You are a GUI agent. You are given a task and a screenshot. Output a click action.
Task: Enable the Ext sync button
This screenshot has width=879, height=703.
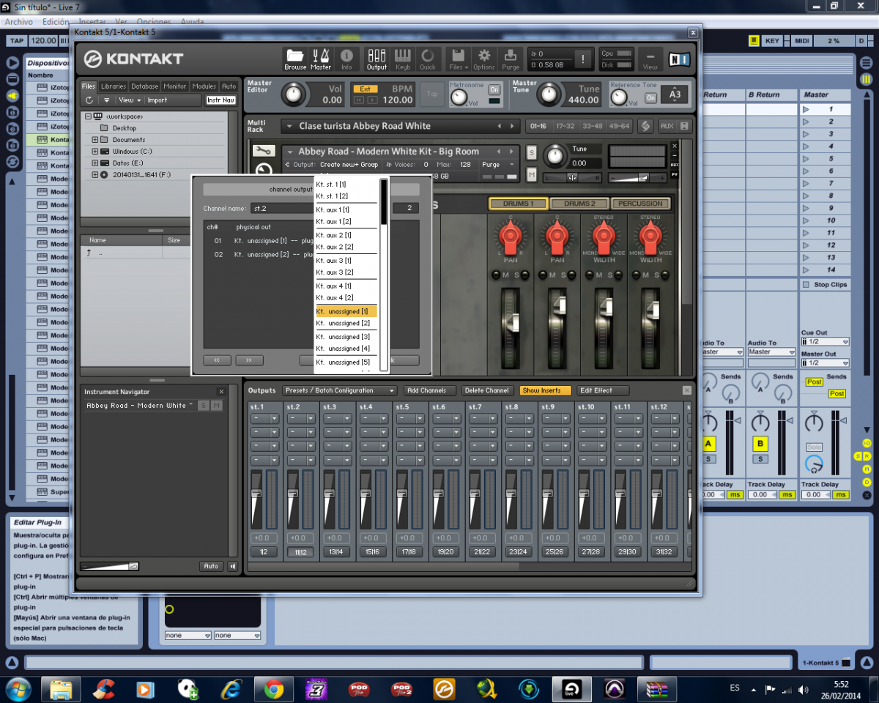point(364,89)
